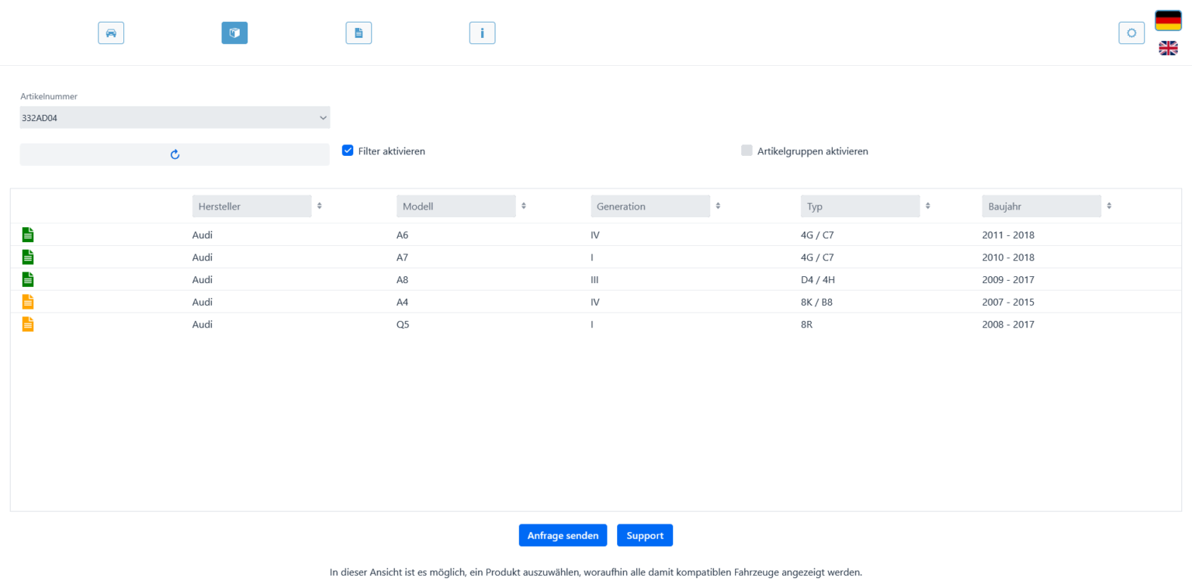Screen dimensions: 1192x588
Task: Sort table by Baujahr column arrows
Action: click(1109, 206)
